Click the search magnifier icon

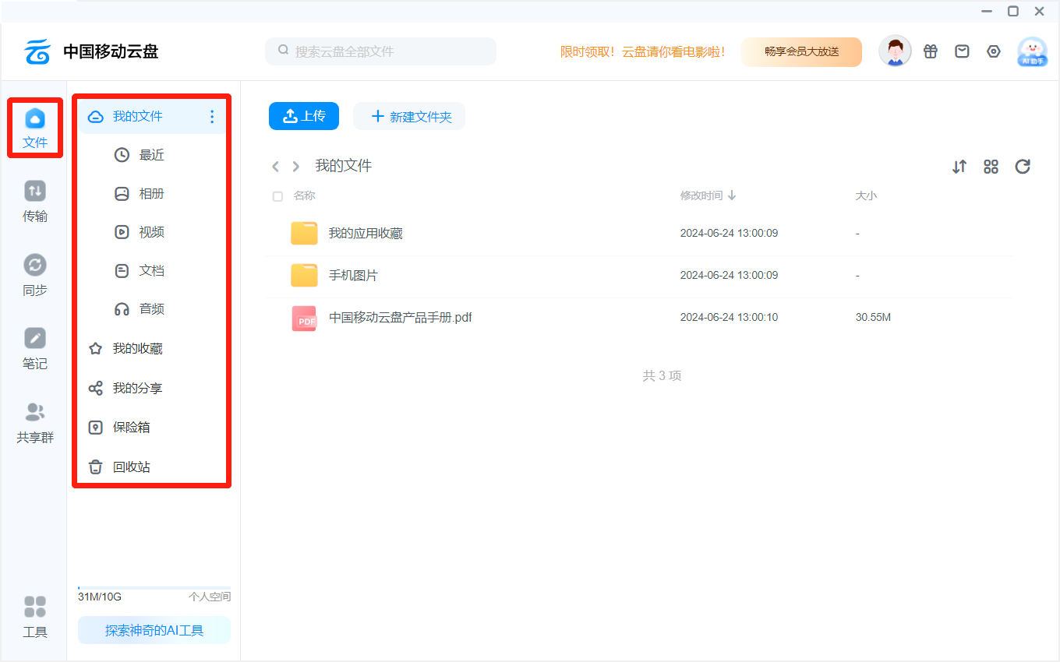coord(283,51)
